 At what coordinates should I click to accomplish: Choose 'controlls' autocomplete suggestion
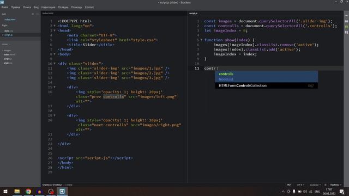[226, 74]
